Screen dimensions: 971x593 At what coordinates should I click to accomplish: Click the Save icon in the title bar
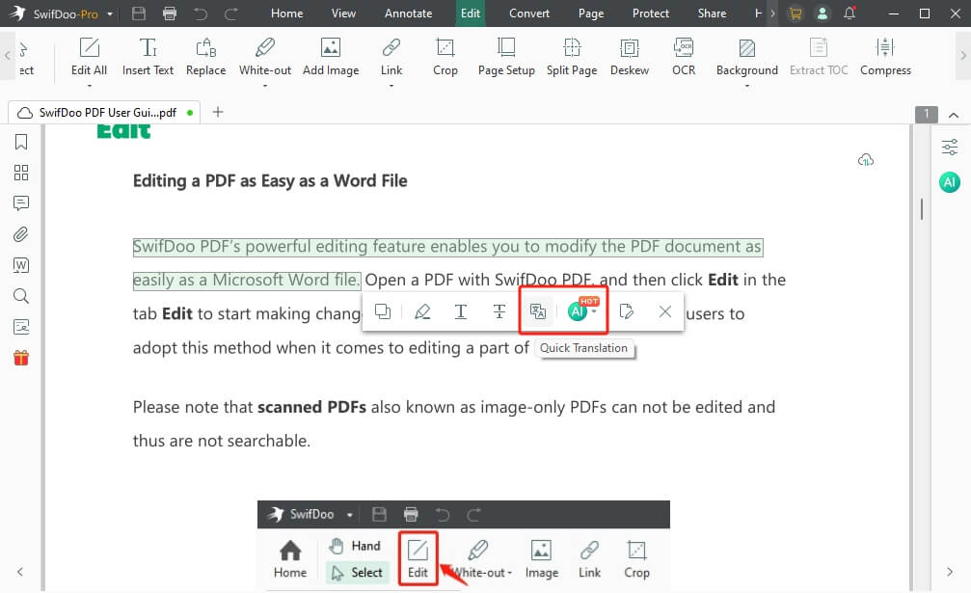[139, 13]
